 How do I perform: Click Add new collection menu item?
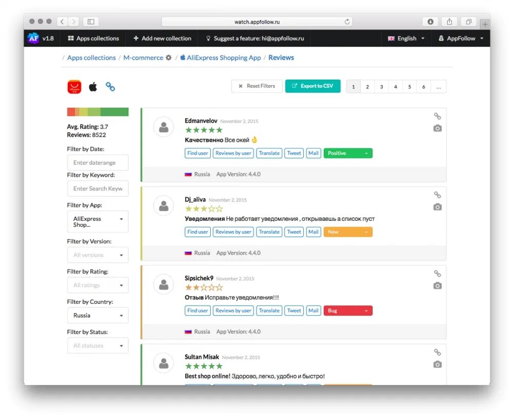tap(162, 39)
